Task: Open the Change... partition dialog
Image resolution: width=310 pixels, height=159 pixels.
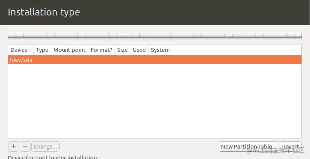Action: 45,146
